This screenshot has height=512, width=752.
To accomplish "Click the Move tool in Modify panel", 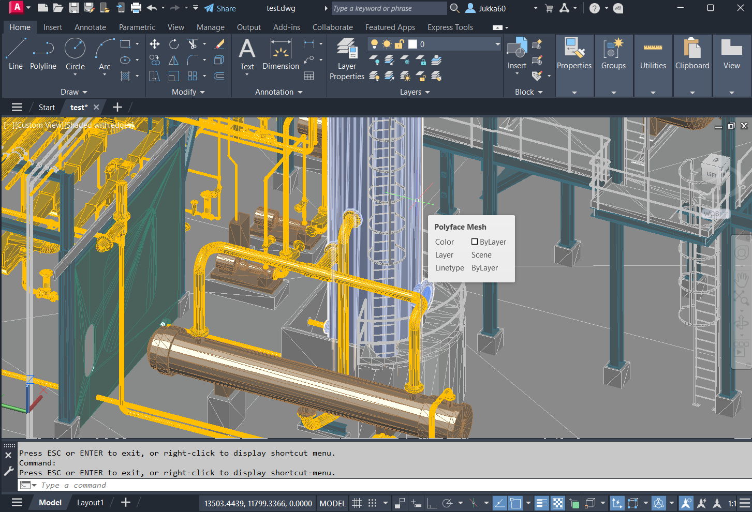I will pyautogui.click(x=155, y=44).
